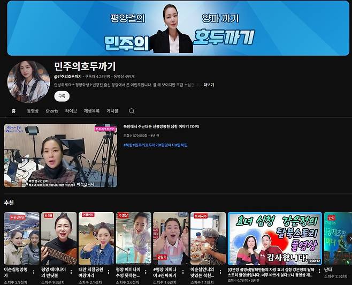This screenshot has height=285, width=352.
Task: Click the title 대만 지질공원 여왕머리
Action: click(91, 272)
